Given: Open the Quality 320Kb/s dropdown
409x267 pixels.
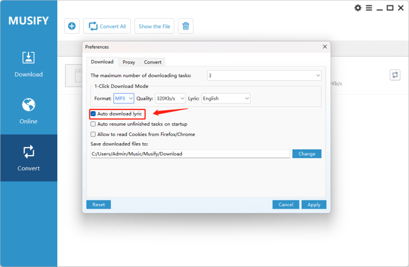Looking at the screenshot, I should pos(170,98).
